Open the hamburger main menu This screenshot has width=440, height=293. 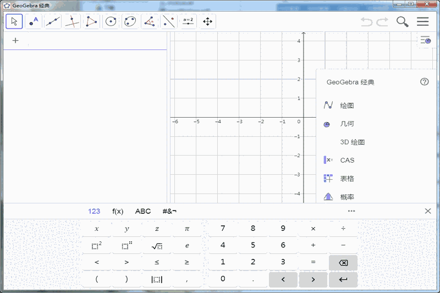(x=422, y=21)
